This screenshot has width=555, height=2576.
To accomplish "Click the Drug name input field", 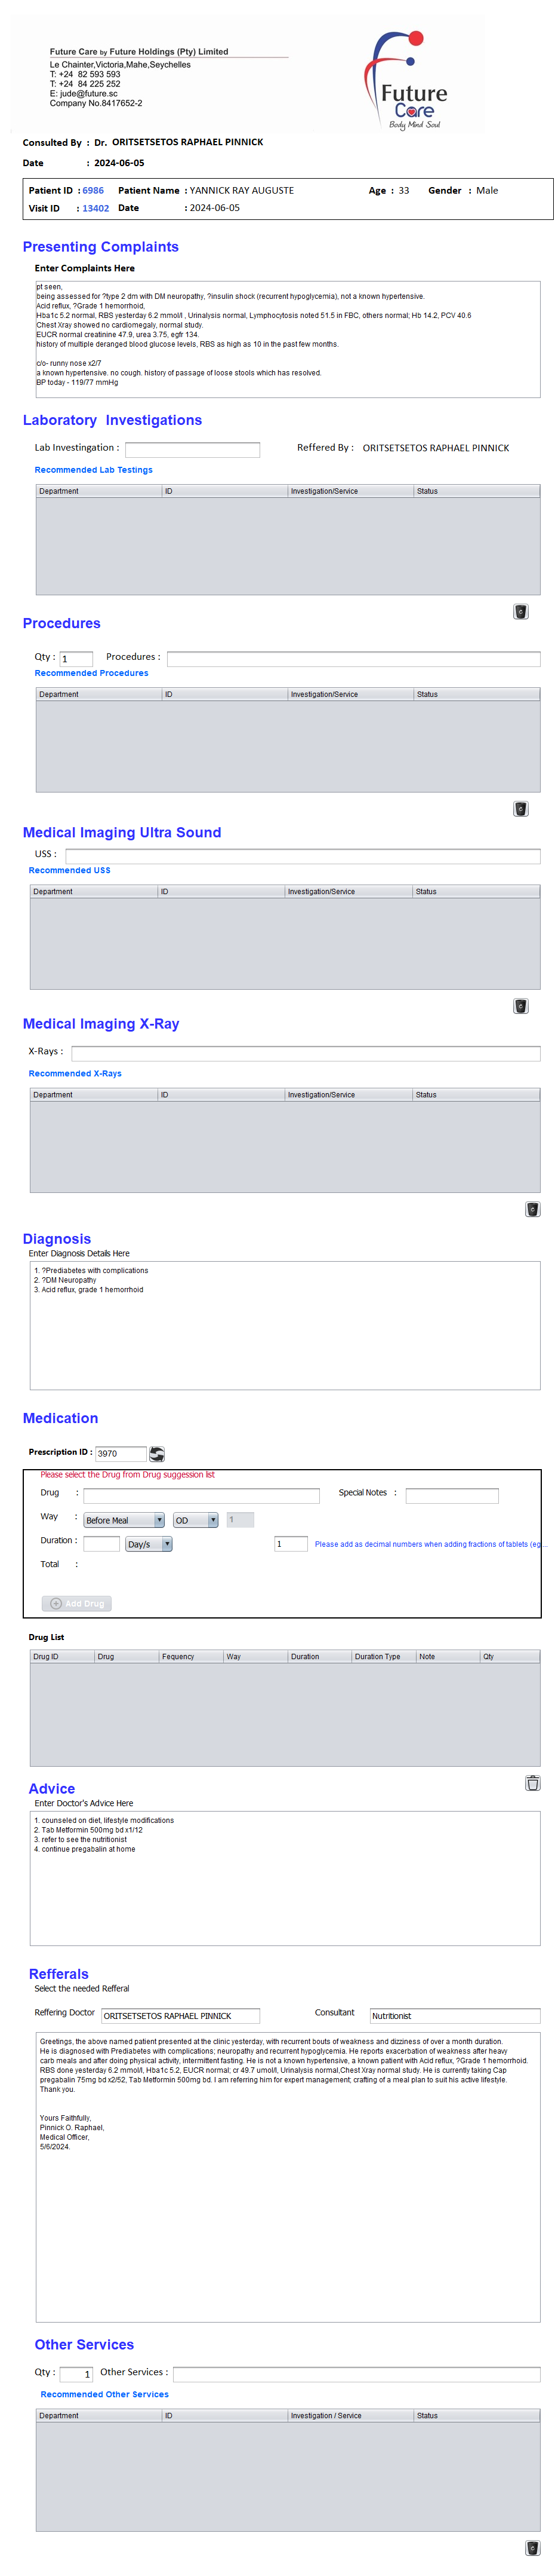I will click(201, 1495).
